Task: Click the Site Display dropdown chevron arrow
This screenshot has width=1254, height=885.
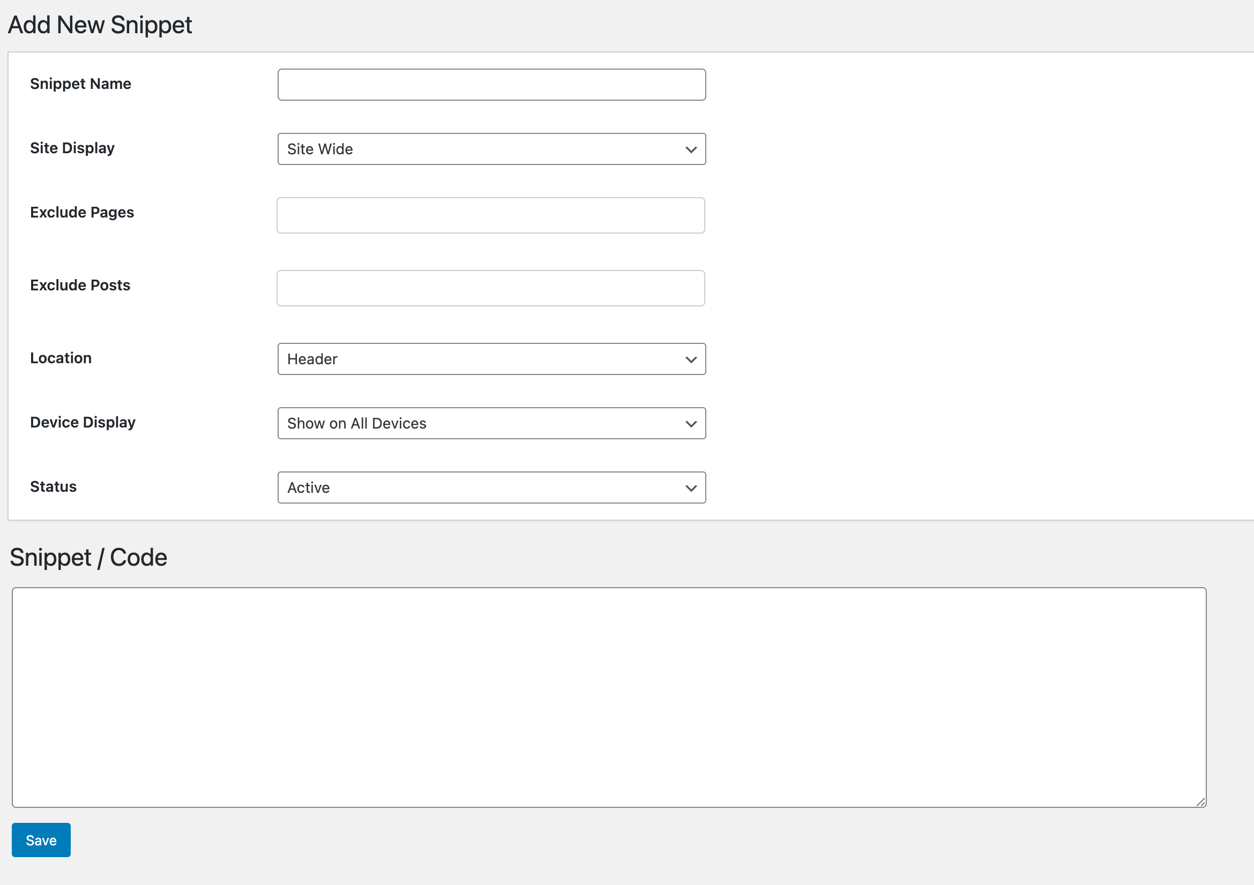Action: [690, 149]
